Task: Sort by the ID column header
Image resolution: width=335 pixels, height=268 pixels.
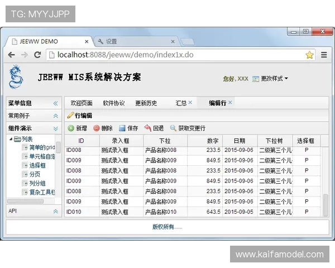Action: (x=82, y=141)
